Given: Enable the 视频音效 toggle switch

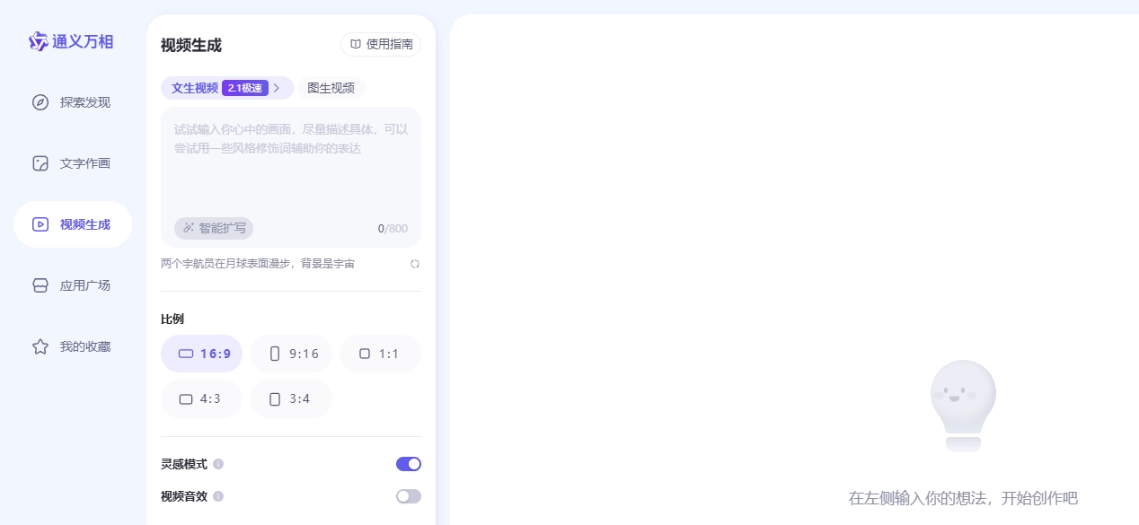Looking at the screenshot, I should 409,496.
